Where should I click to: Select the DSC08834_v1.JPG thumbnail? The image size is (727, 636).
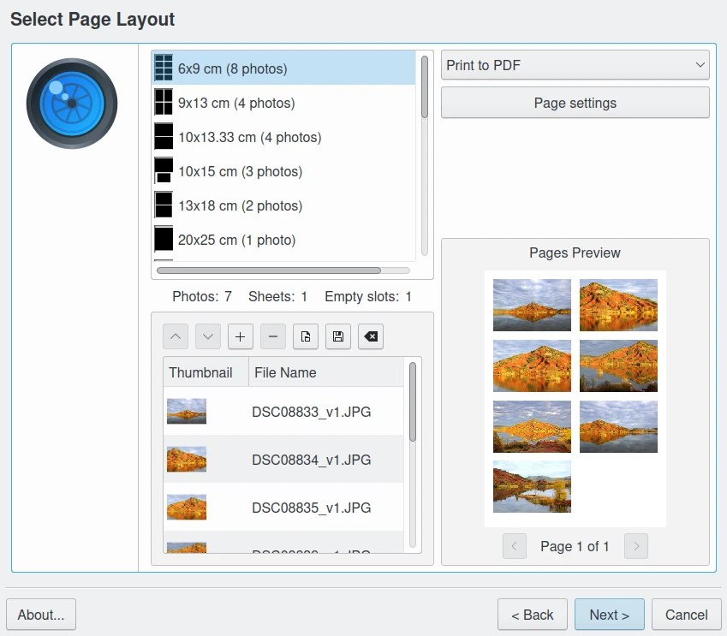point(186,460)
